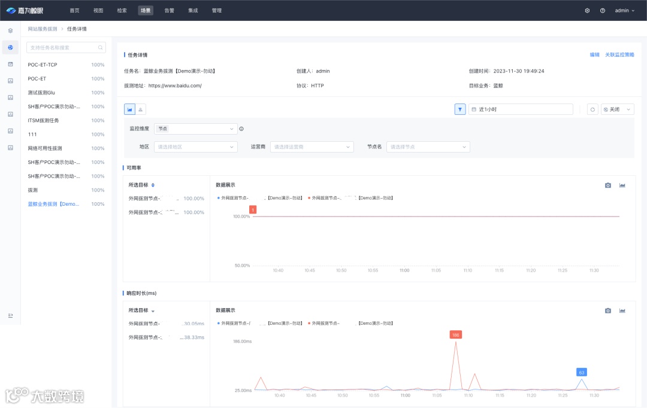Click the info icon beside 监控维度

click(x=241, y=129)
